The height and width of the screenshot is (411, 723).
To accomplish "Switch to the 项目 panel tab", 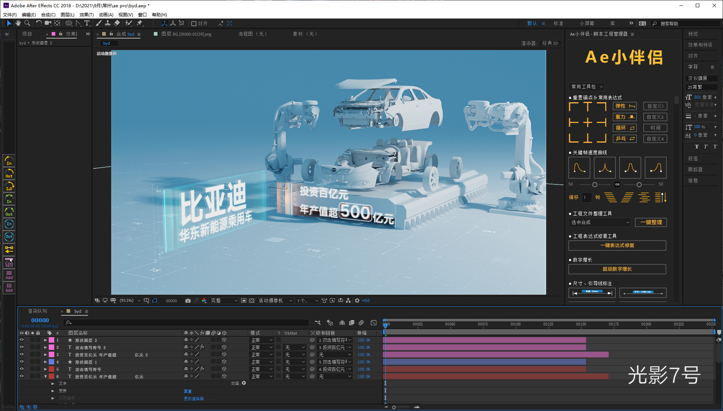I will click(x=27, y=34).
